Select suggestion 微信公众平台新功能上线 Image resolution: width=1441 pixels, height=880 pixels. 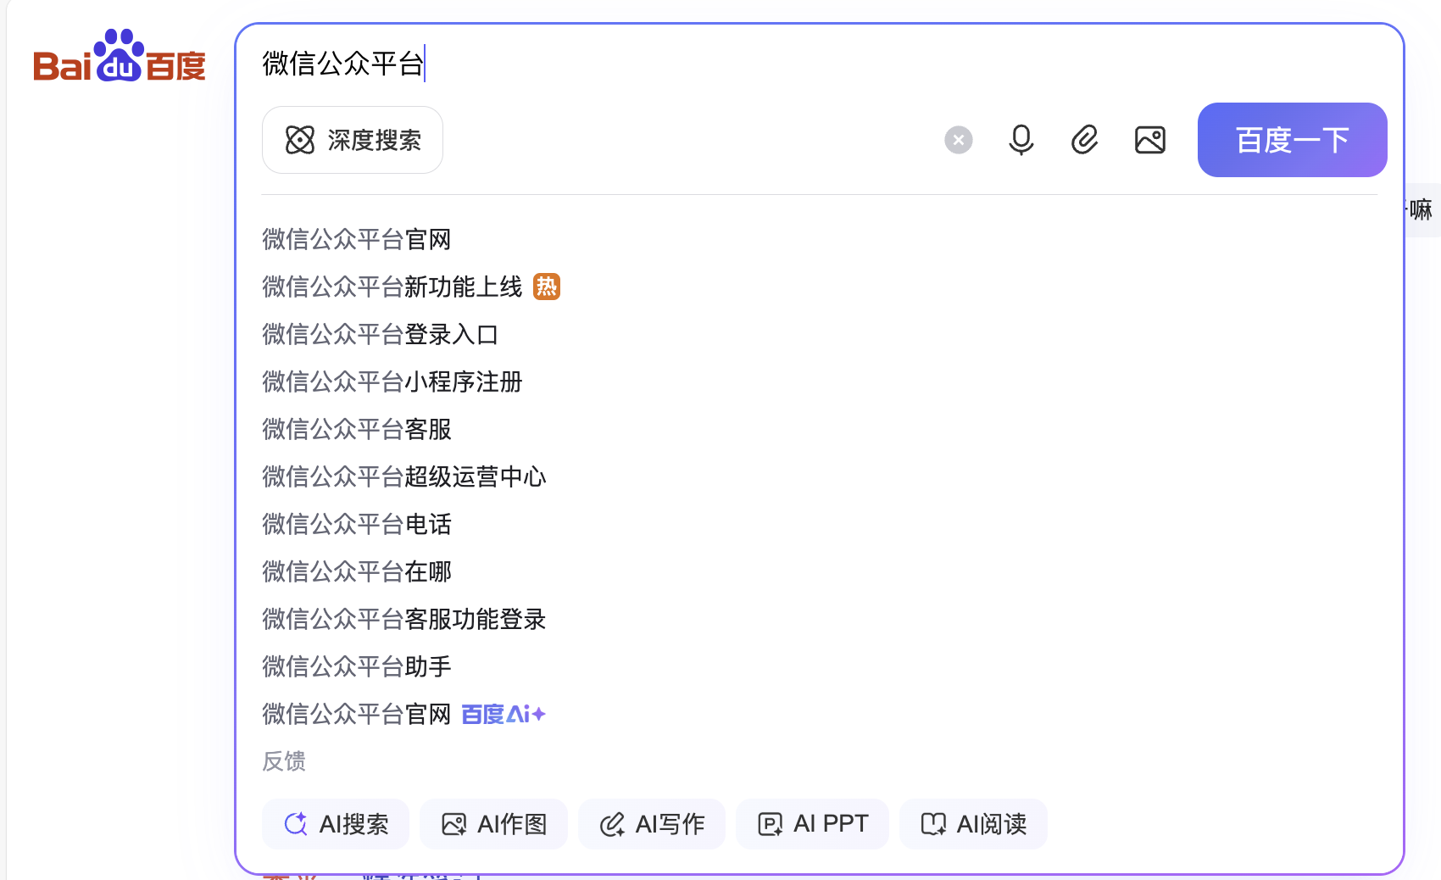(392, 287)
